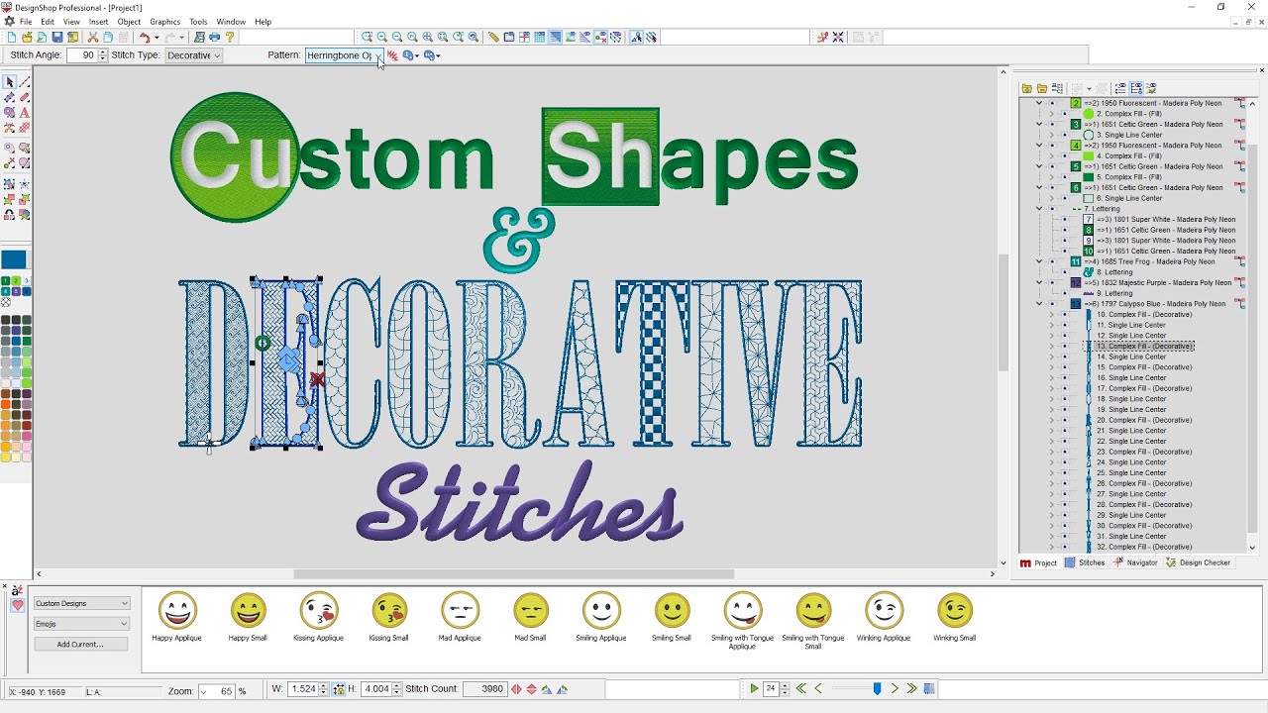Click the Print icon
The width and height of the screenshot is (1268, 713).
click(215, 38)
